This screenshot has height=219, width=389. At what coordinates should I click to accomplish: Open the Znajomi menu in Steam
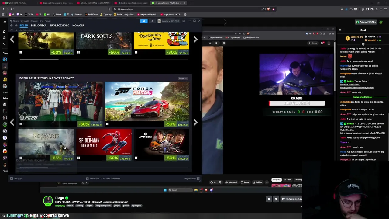coord(34,21)
